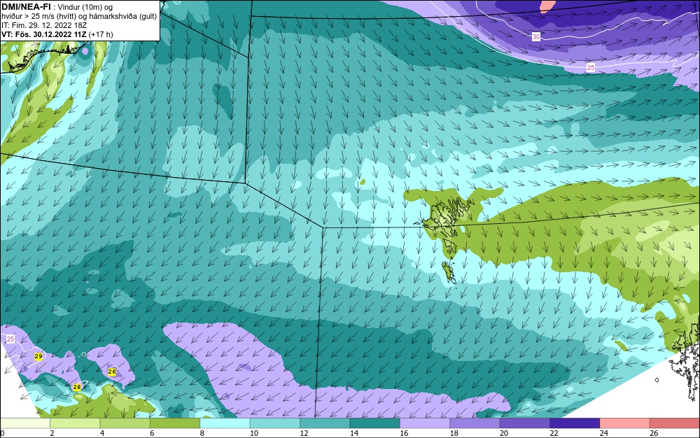Pick the salmon-red legend swatch above 26 m/s

click(x=675, y=423)
